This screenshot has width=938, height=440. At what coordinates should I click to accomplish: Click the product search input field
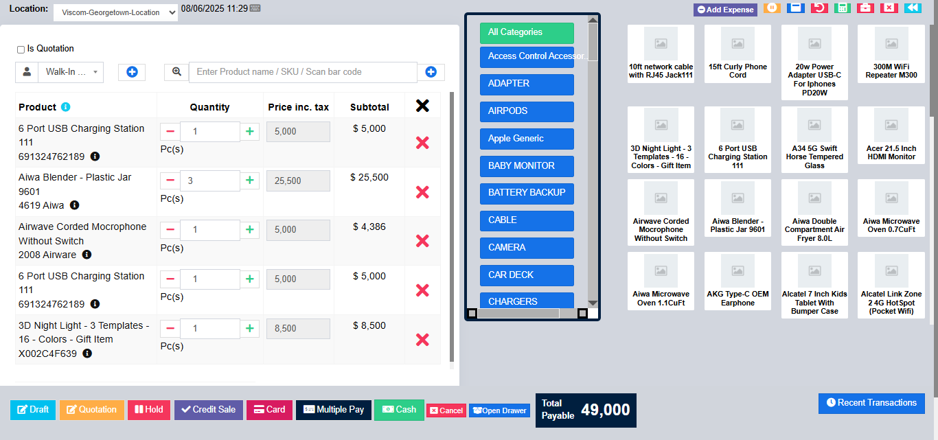(303, 72)
